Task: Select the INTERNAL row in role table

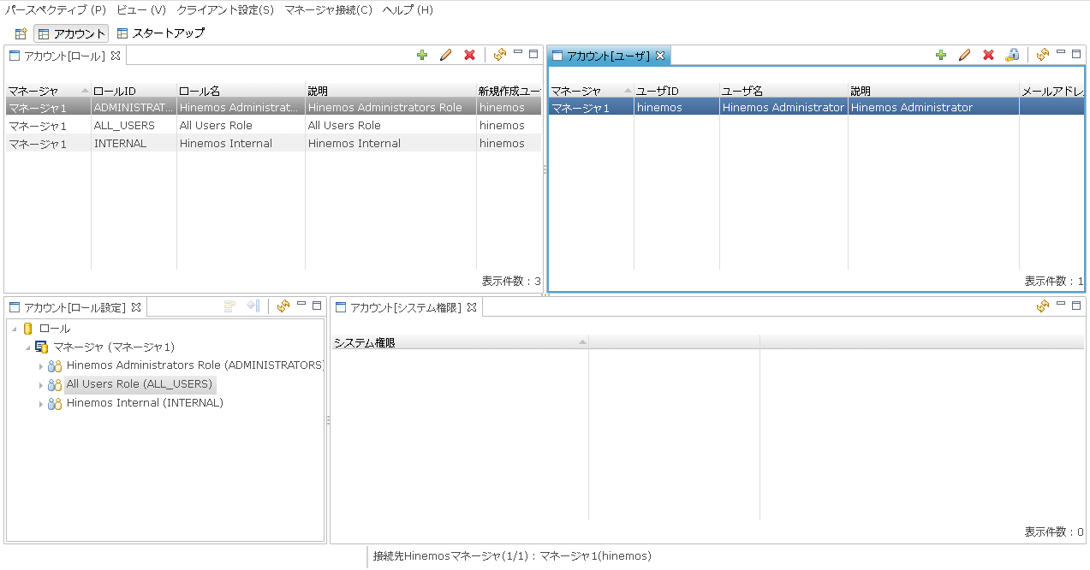Action: click(273, 144)
